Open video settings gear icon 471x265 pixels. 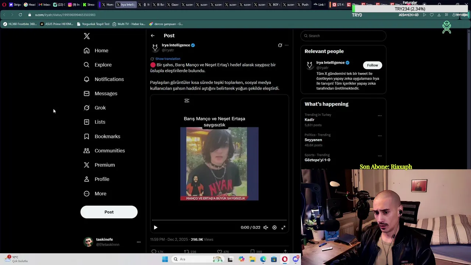[275, 227]
